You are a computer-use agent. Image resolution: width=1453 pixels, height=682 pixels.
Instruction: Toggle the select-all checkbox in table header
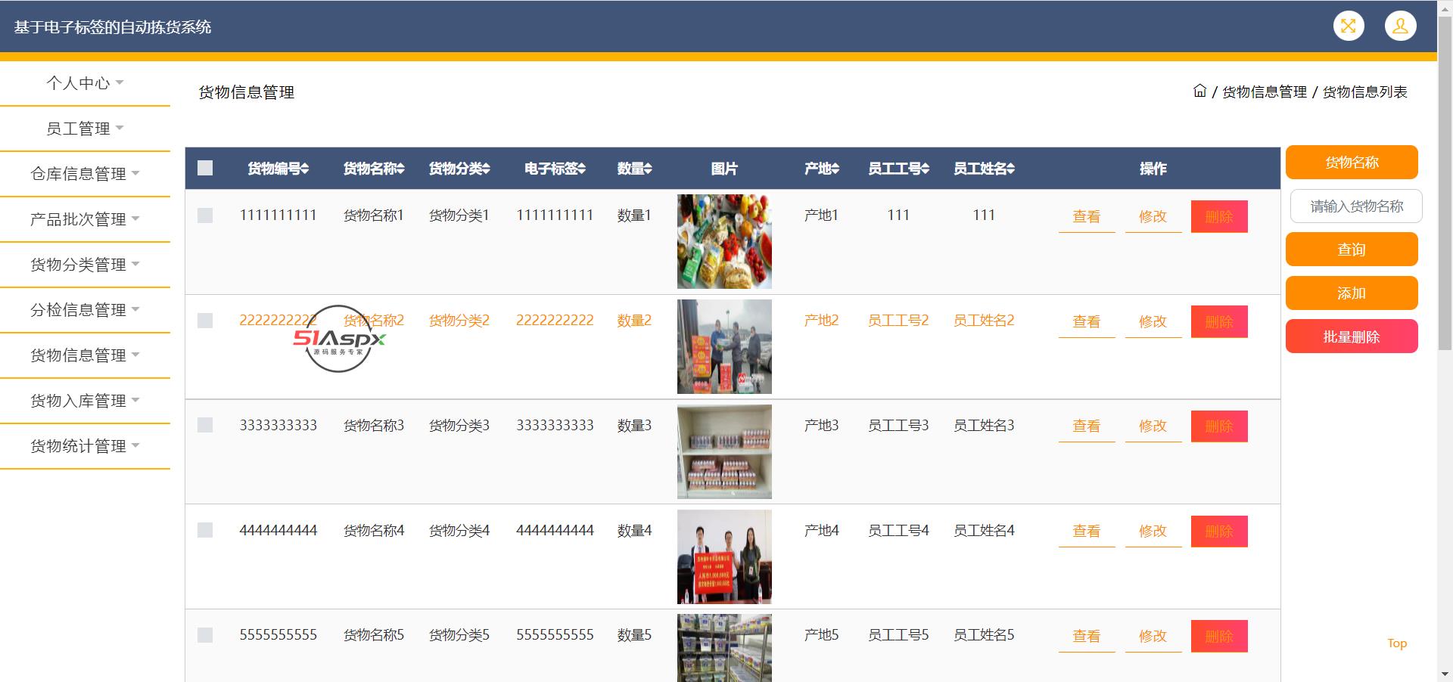click(205, 168)
